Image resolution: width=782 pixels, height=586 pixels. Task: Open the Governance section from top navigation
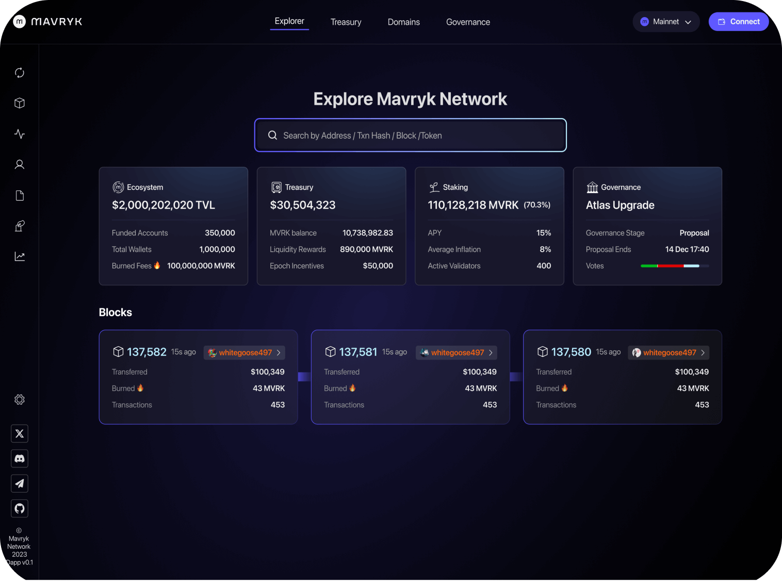click(468, 22)
